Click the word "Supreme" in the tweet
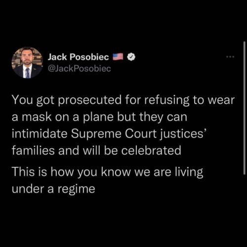The image size is (247, 247). point(96,134)
